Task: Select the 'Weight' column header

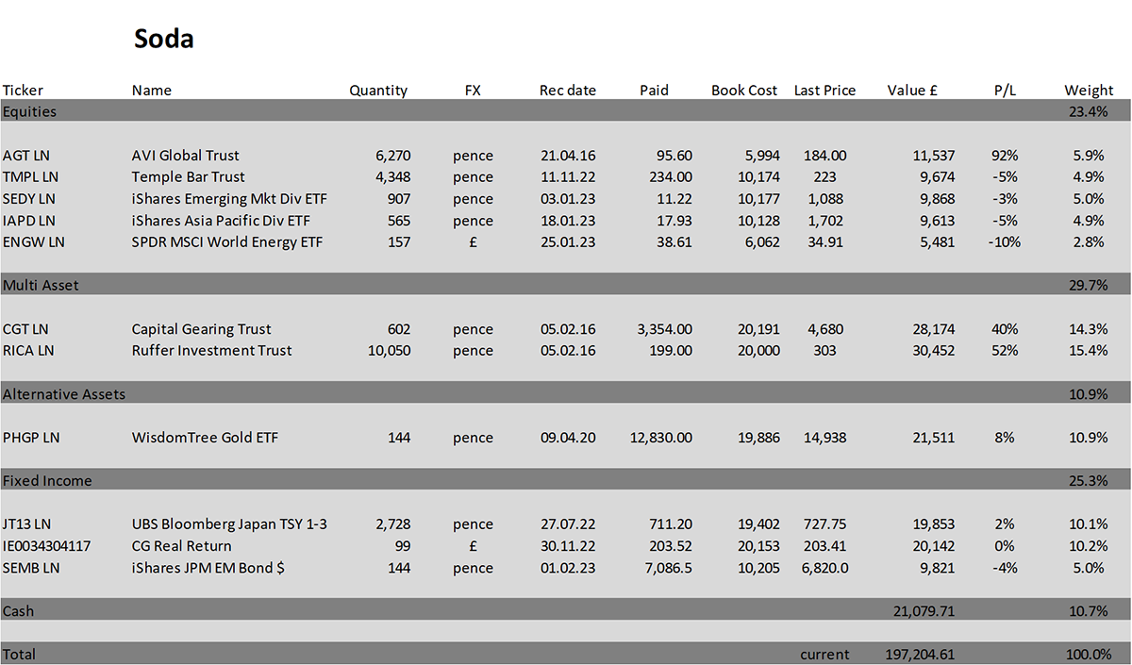Action: click(x=1089, y=91)
